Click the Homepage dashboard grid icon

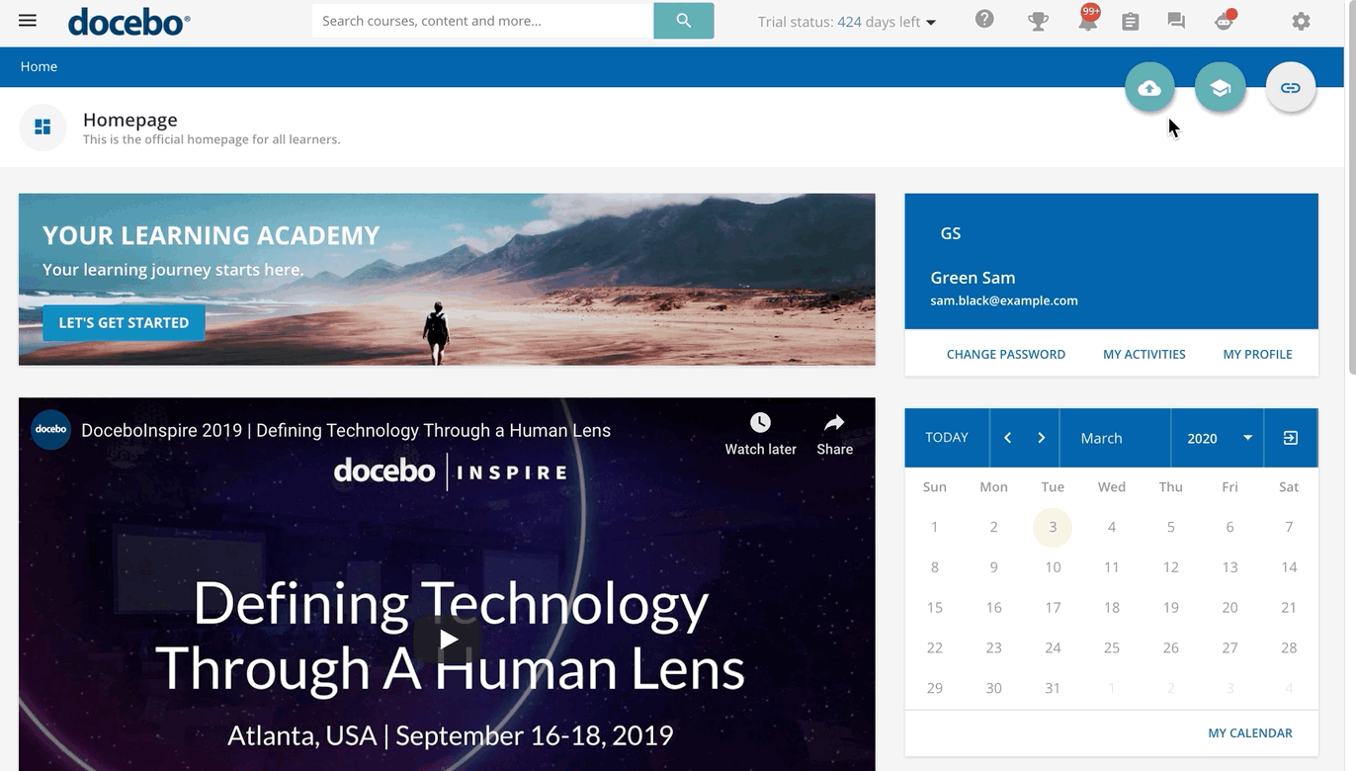tap(42, 128)
